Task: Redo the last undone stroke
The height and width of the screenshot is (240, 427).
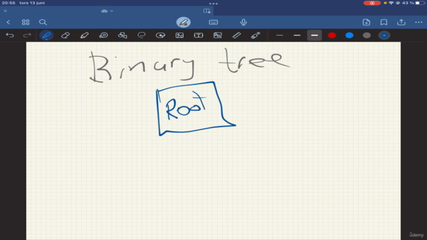Action: [x=27, y=35]
